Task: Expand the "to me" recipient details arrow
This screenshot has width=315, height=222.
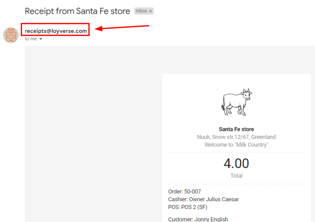Action: (x=41, y=39)
